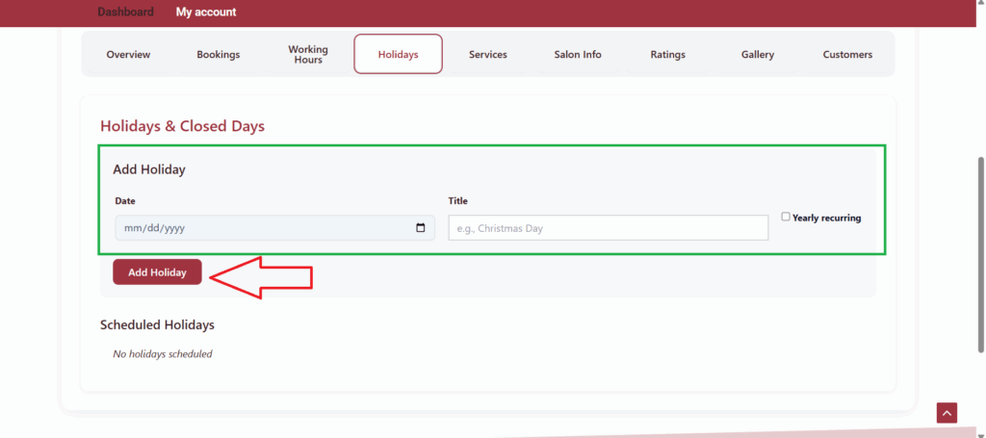
Task: Enable the Yearly recurring checkbox
Action: pos(786,218)
